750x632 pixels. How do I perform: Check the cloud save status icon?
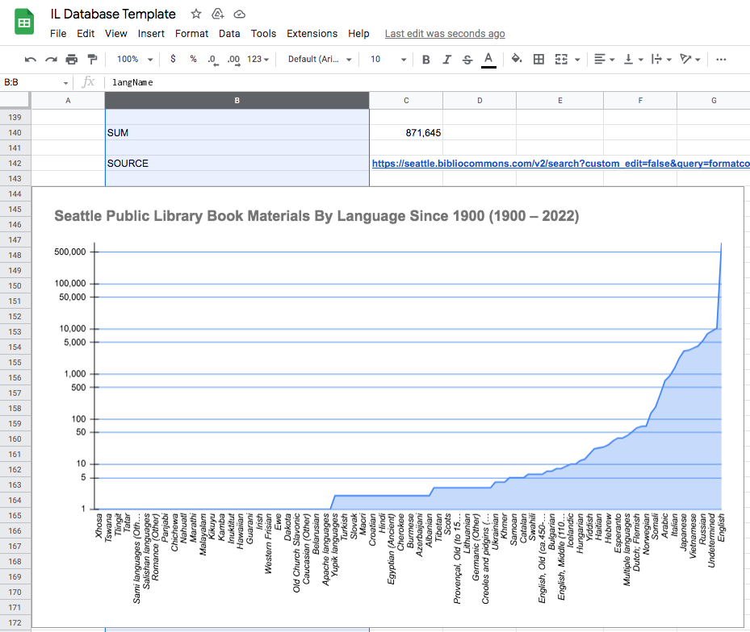[240, 15]
